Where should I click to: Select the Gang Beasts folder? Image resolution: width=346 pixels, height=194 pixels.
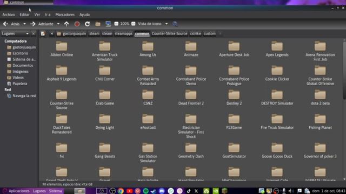[x=104, y=150]
